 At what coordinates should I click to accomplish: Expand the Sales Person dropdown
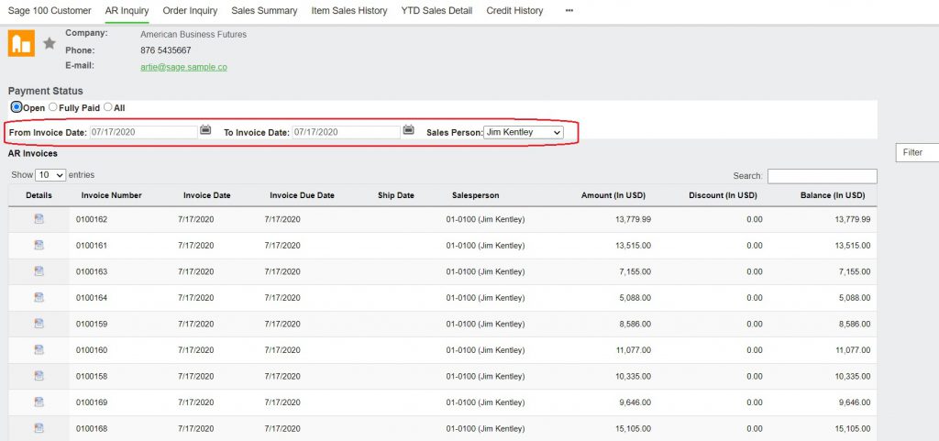[524, 132]
